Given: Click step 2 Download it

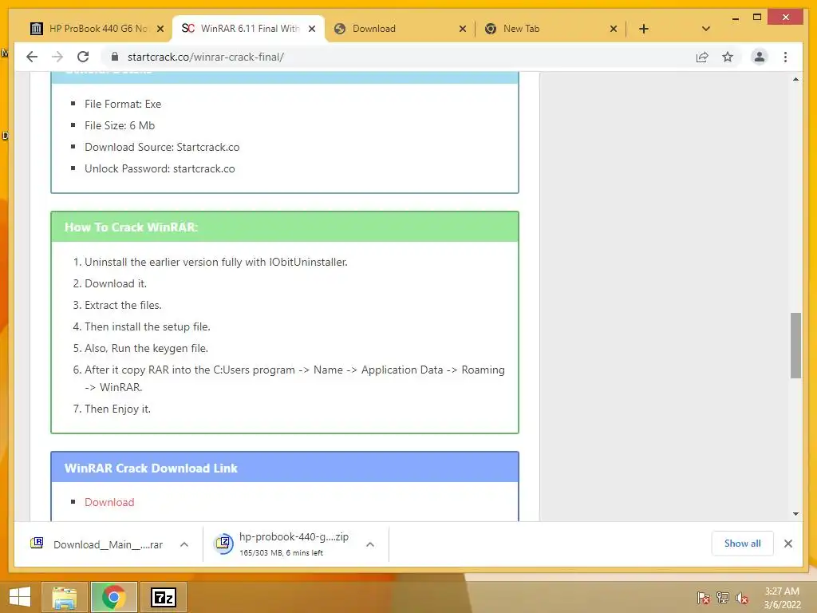Looking at the screenshot, I should click(x=116, y=283).
